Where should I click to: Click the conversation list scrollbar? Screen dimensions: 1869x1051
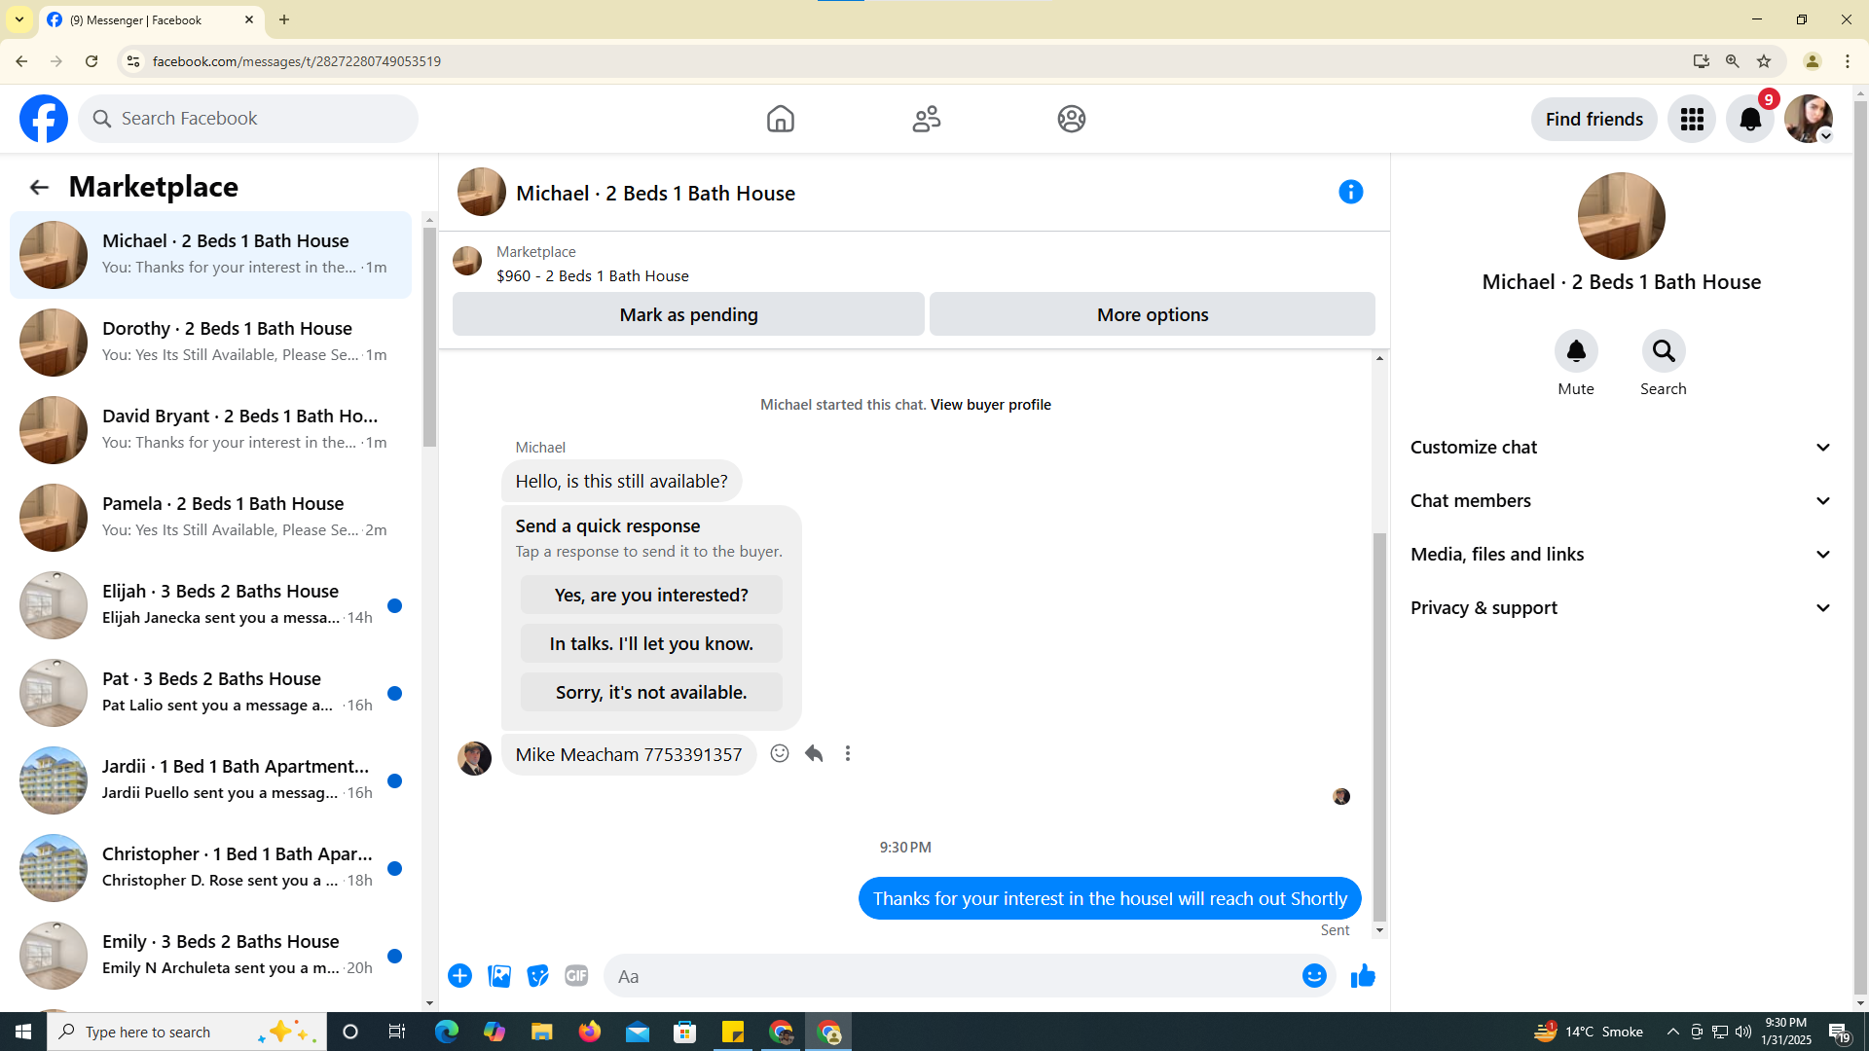(429, 336)
